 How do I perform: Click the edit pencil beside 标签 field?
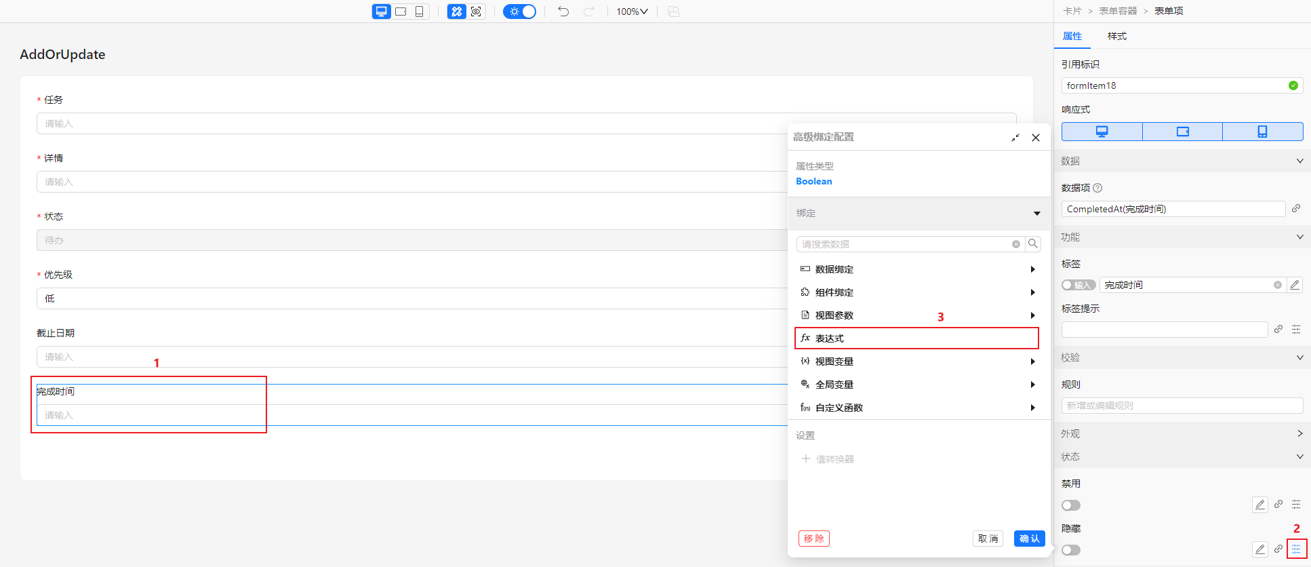pos(1295,285)
